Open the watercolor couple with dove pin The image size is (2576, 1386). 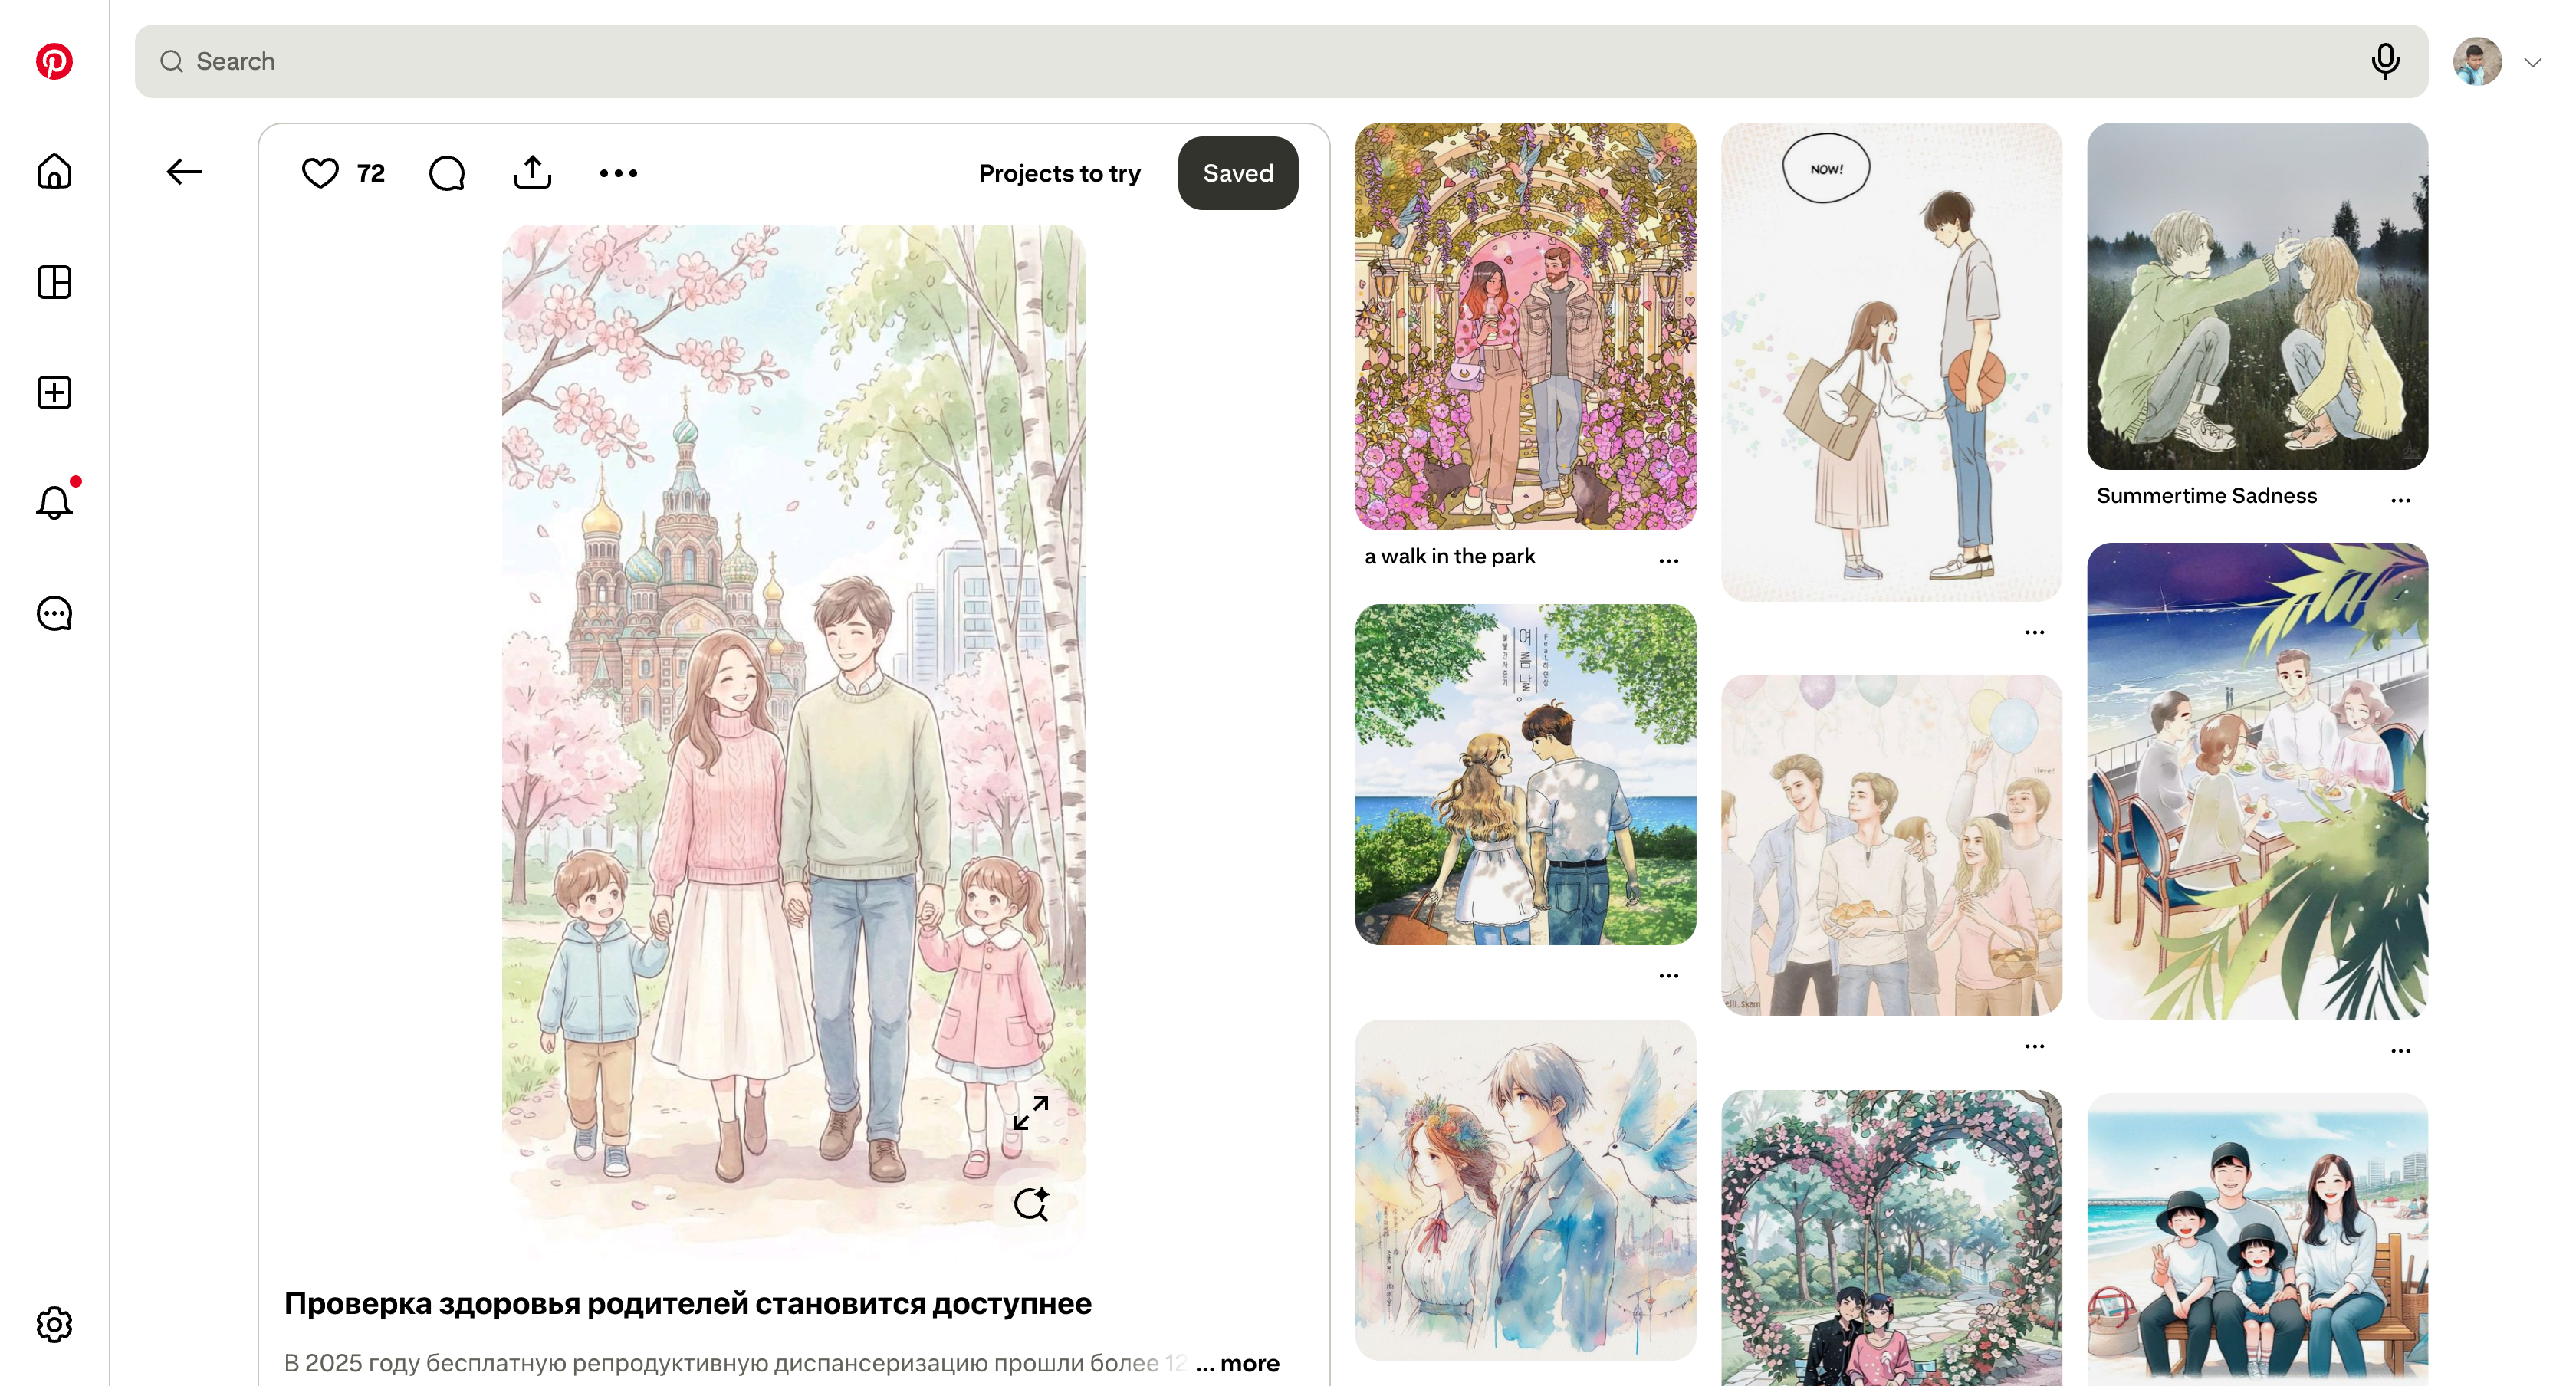pos(1526,1190)
